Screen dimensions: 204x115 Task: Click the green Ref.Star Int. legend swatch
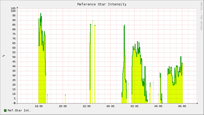click(5, 110)
